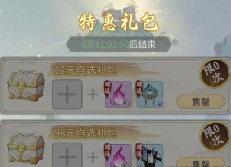Click the 售罄 button of 12元 pack

point(201,102)
